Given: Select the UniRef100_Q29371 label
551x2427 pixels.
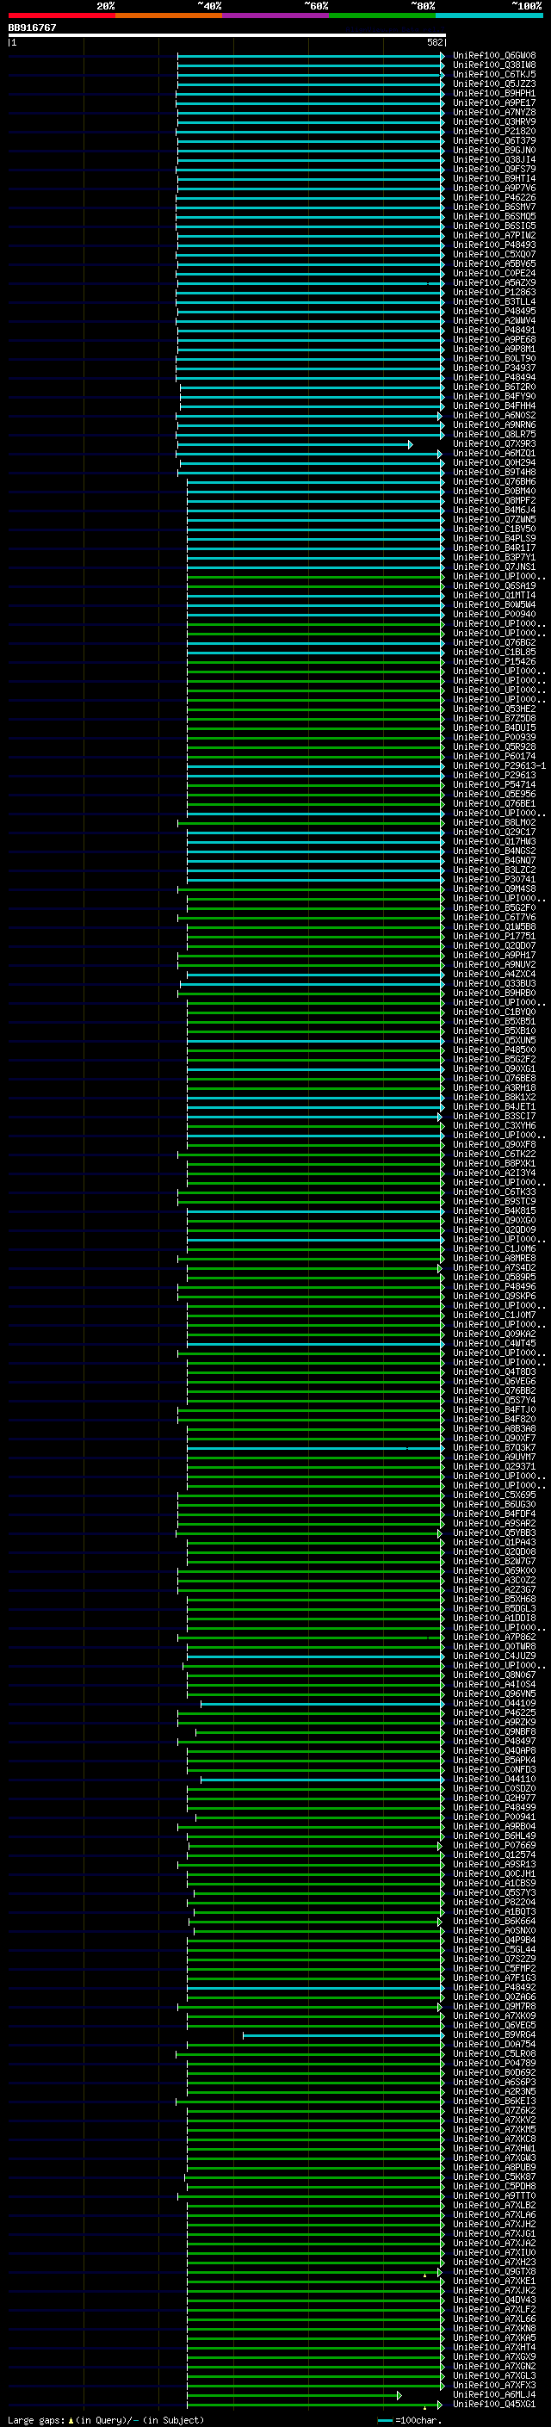Looking at the screenshot, I should tap(494, 1466).
